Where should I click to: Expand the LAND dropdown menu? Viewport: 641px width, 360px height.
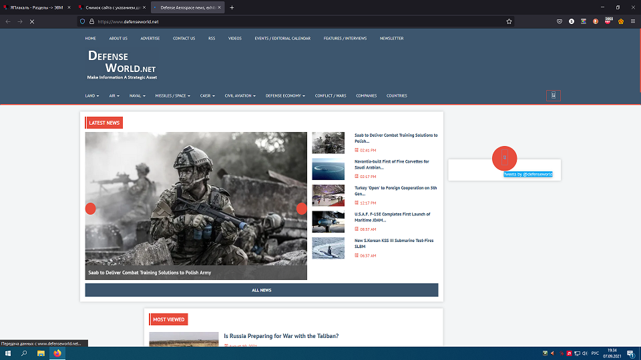(x=92, y=96)
